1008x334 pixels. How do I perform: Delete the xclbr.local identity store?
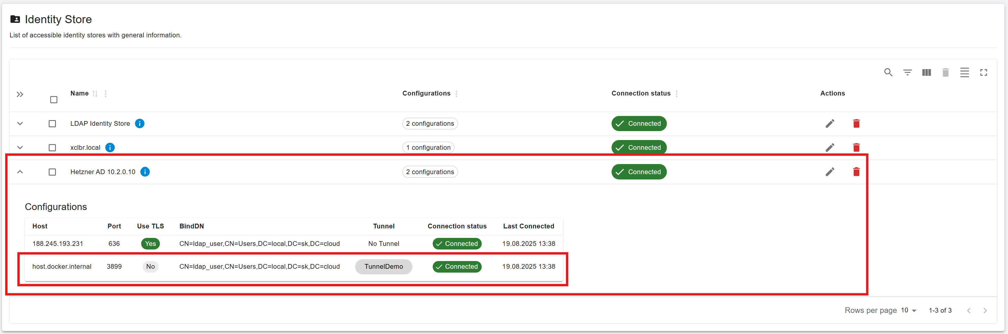click(856, 148)
